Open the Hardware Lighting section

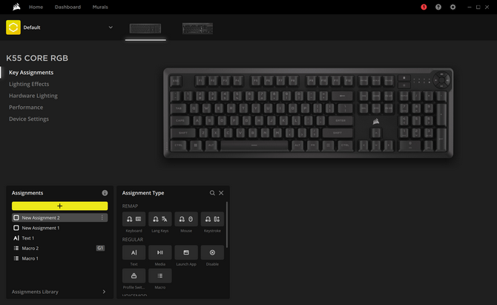[33, 96]
